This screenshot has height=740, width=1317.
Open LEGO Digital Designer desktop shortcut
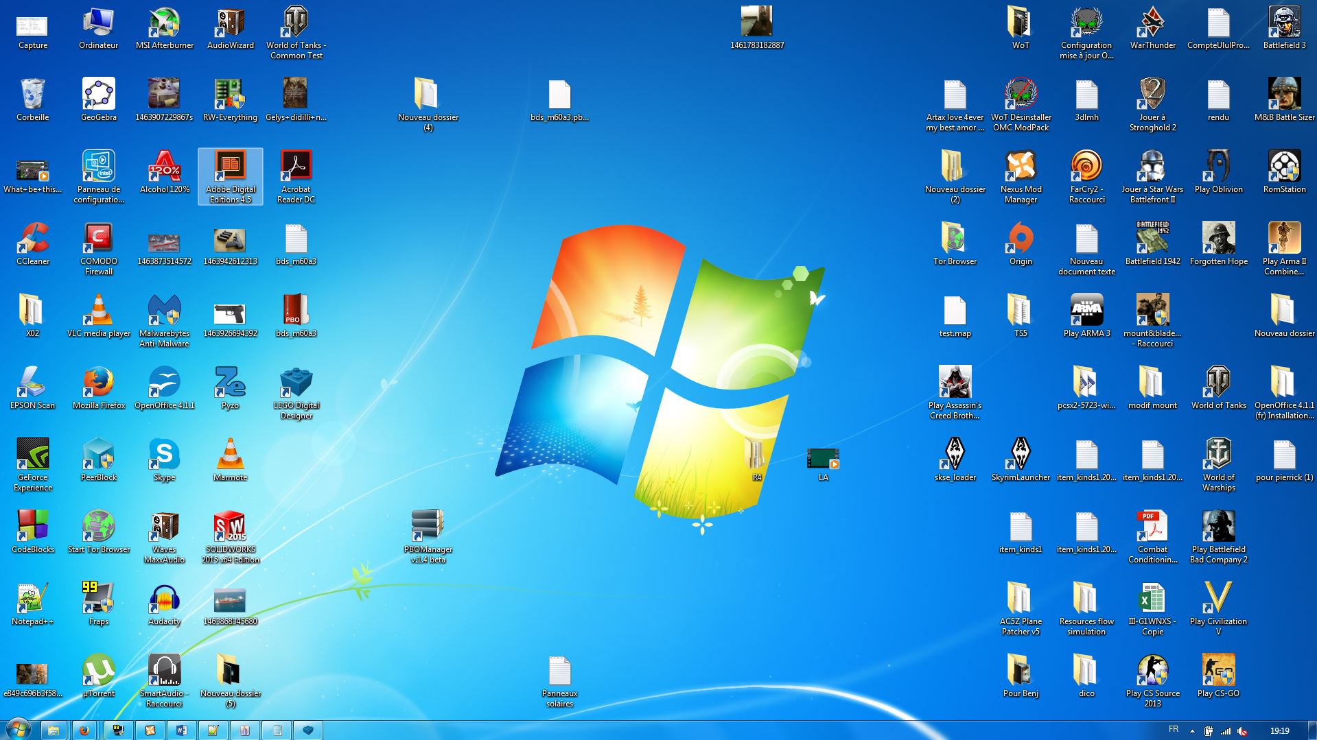click(x=296, y=394)
